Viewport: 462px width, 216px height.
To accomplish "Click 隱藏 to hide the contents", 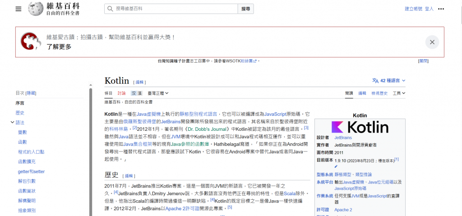I will click(x=31, y=93).
